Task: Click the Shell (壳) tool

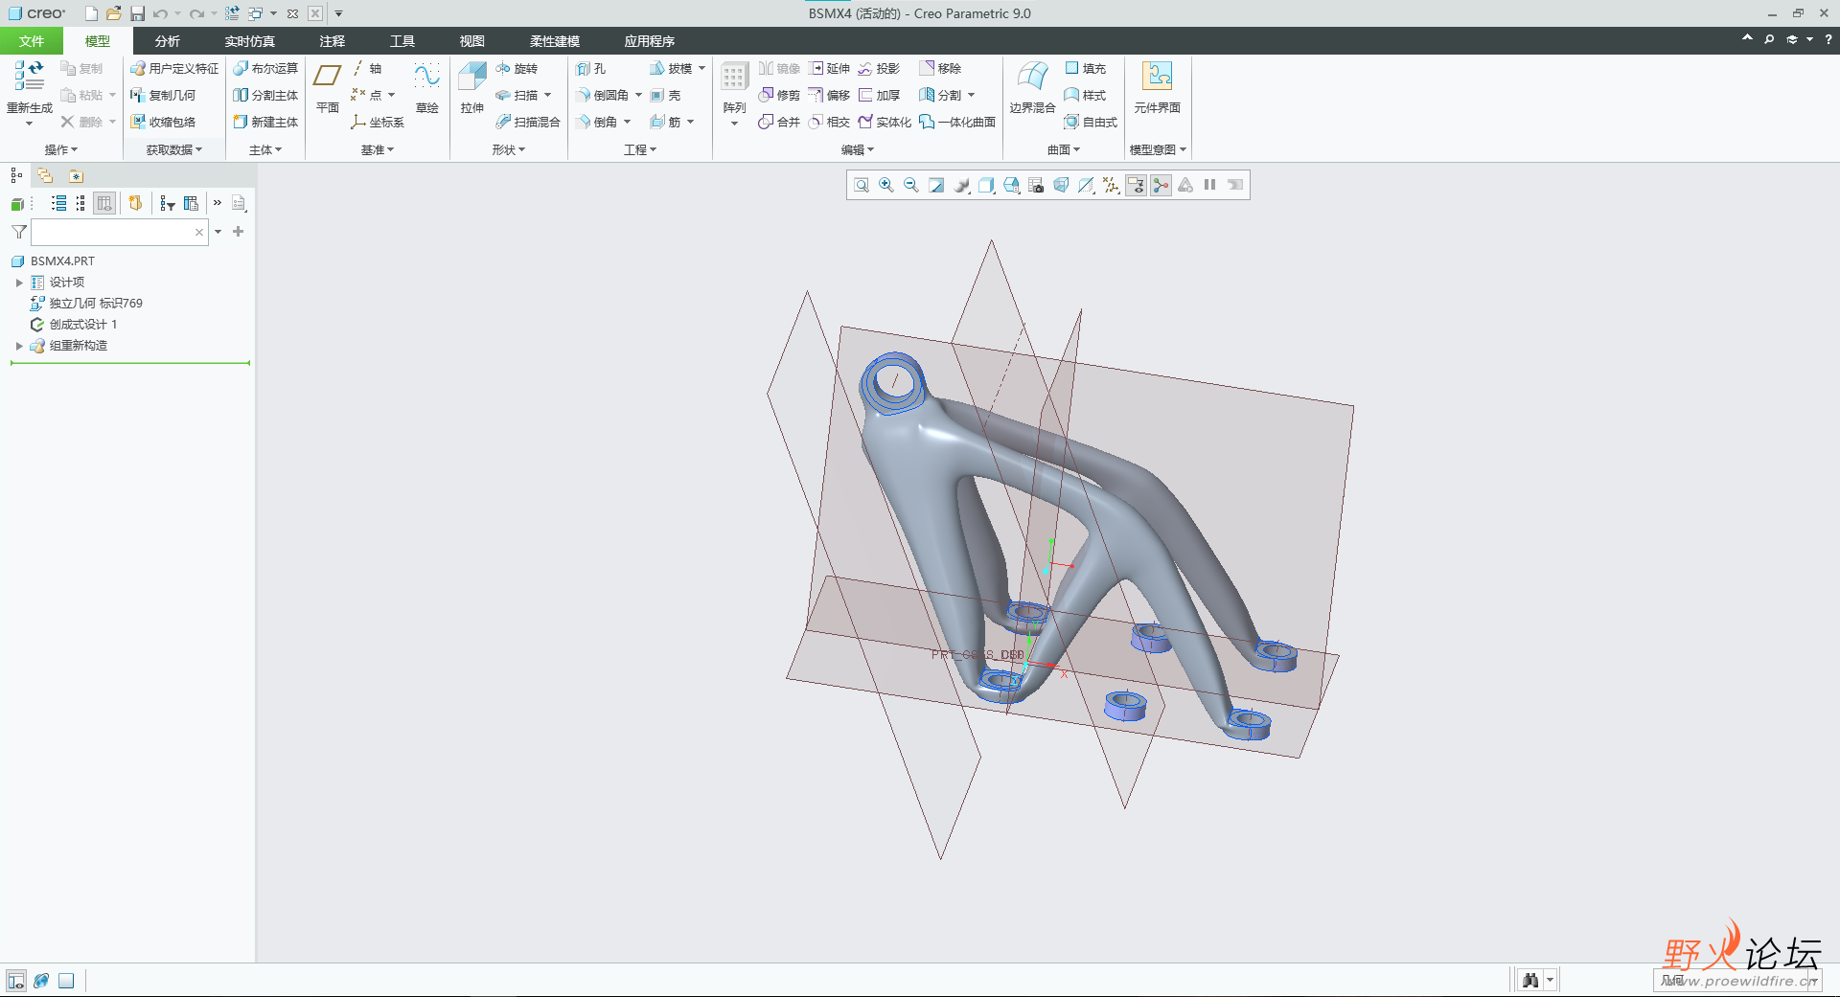Action: coord(665,95)
